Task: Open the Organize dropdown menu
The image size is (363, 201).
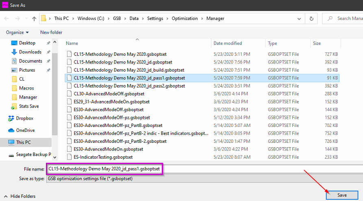Action: click(x=17, y=32)
